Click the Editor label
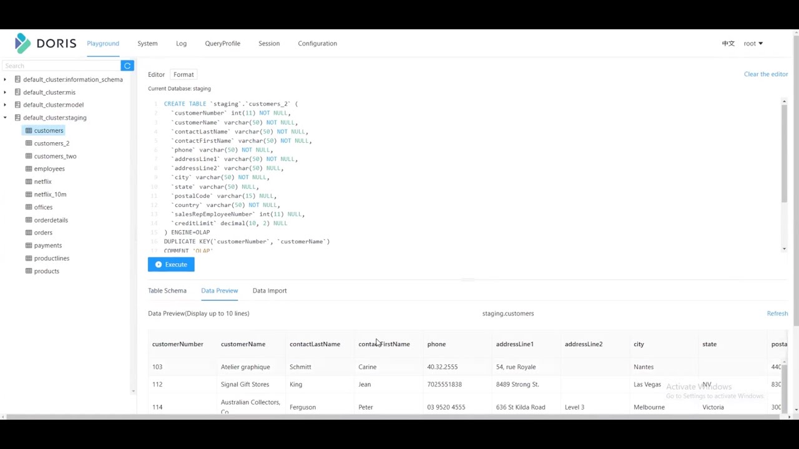The height and width of the screenshot is (449, 799). pos(156,74)
